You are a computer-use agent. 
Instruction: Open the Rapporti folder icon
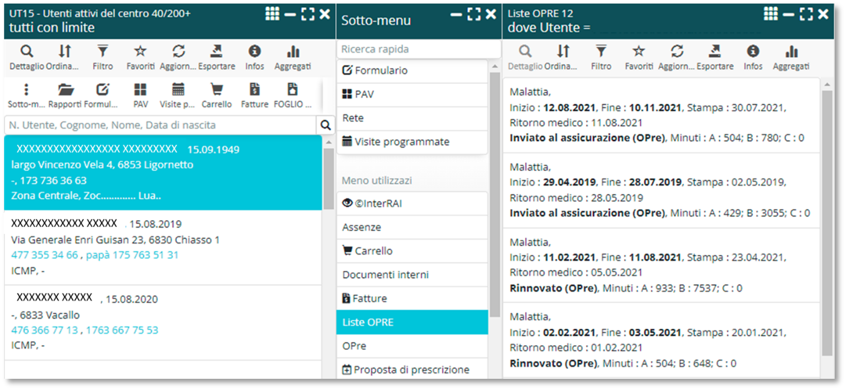65,90
